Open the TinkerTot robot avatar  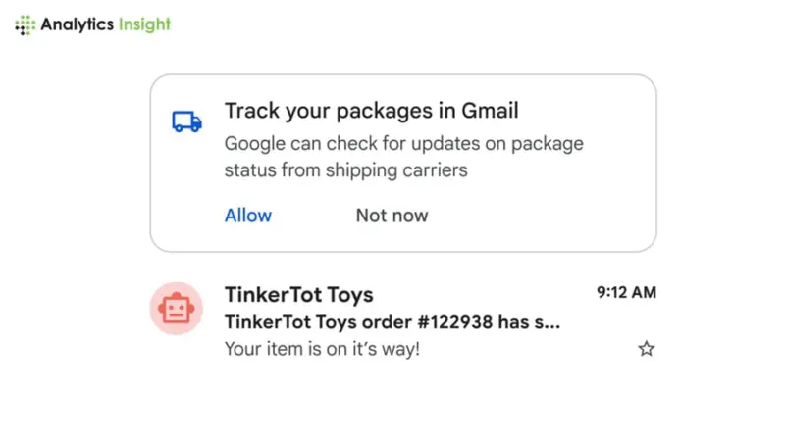coord(176,309)
